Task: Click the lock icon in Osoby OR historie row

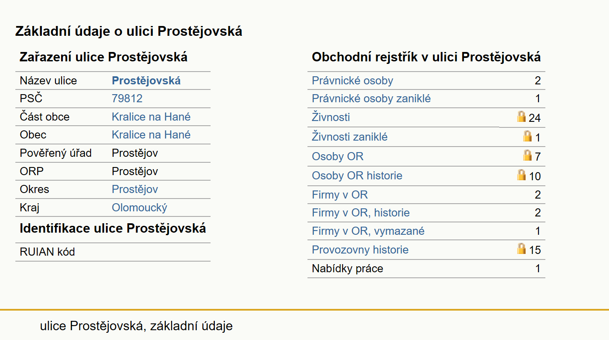Action: click(521, 175)
